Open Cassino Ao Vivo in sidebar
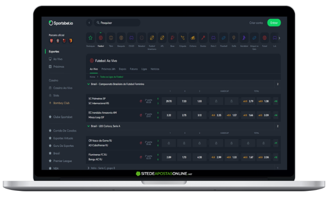Viewport: 330px width, 197px height. [61, 88]
